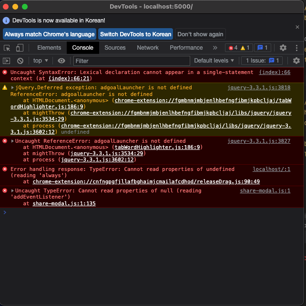Switch to the Sources tab
Viewport: 306px width, 306px height.
coord(115,48)
